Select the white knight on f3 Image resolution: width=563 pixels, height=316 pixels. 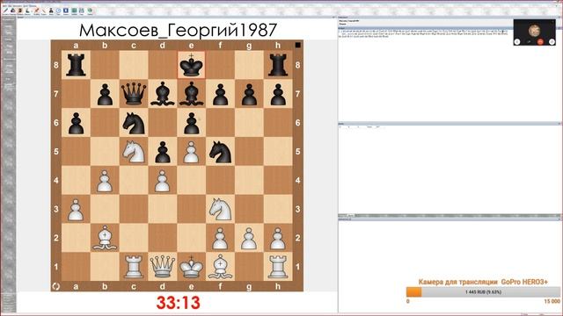[220, 209]
